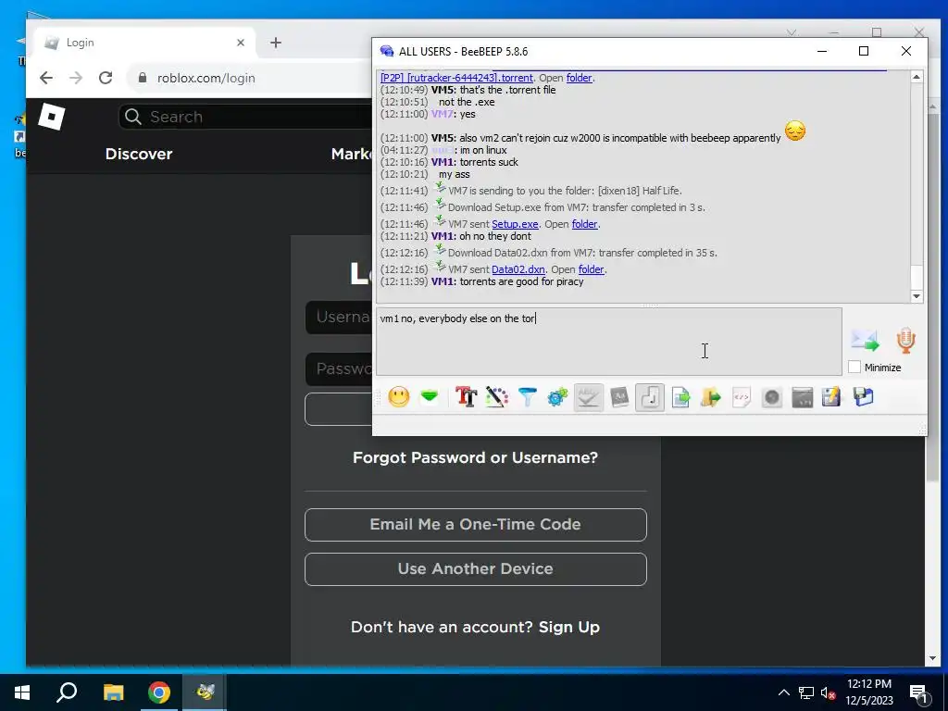
Task: Close the Login tab in Chrome
Action: pos(241,43)
